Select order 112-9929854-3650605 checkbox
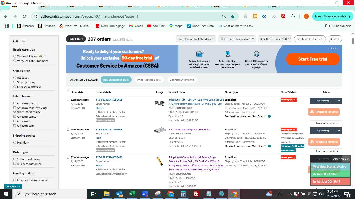 coord(68,99)
